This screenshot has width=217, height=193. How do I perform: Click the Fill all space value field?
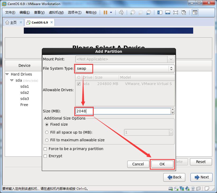147,132
